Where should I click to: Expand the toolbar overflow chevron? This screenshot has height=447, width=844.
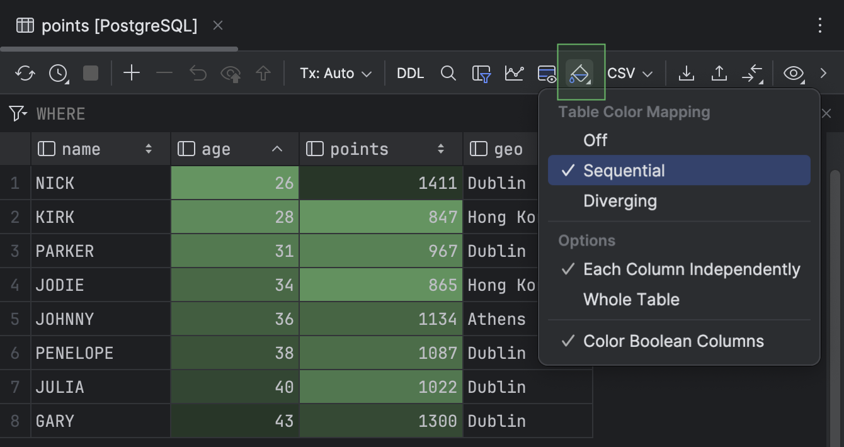[824, 72]
